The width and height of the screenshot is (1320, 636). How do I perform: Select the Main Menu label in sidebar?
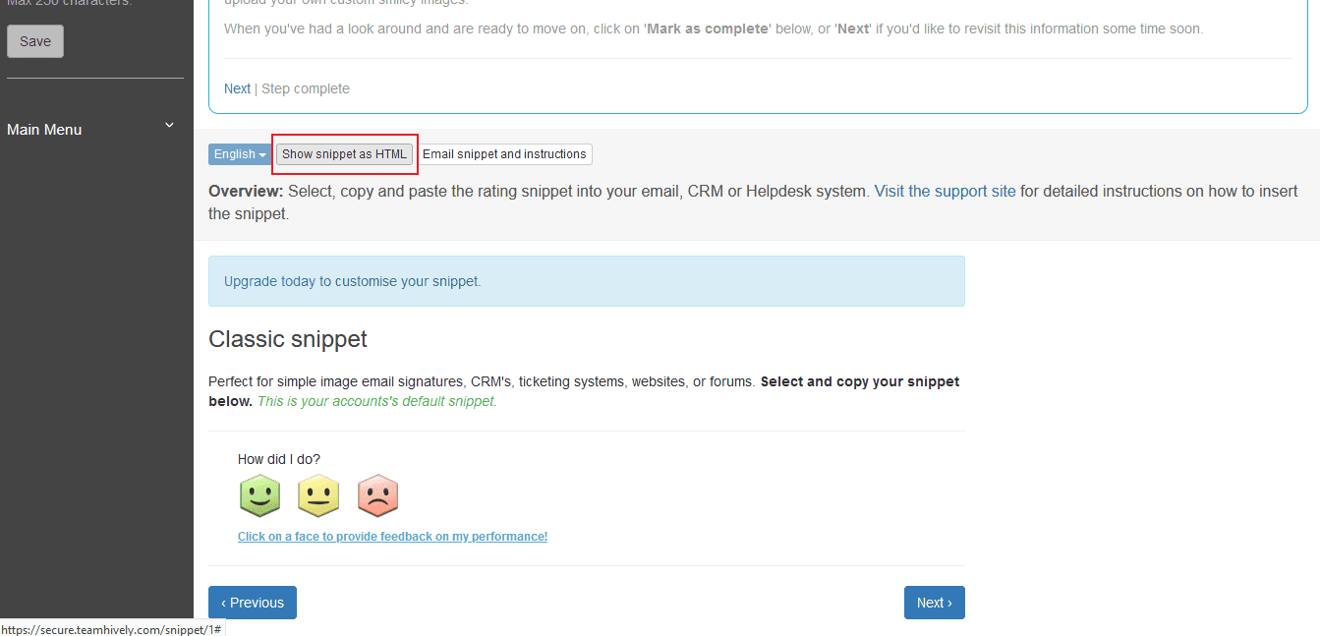coord(44,130)
